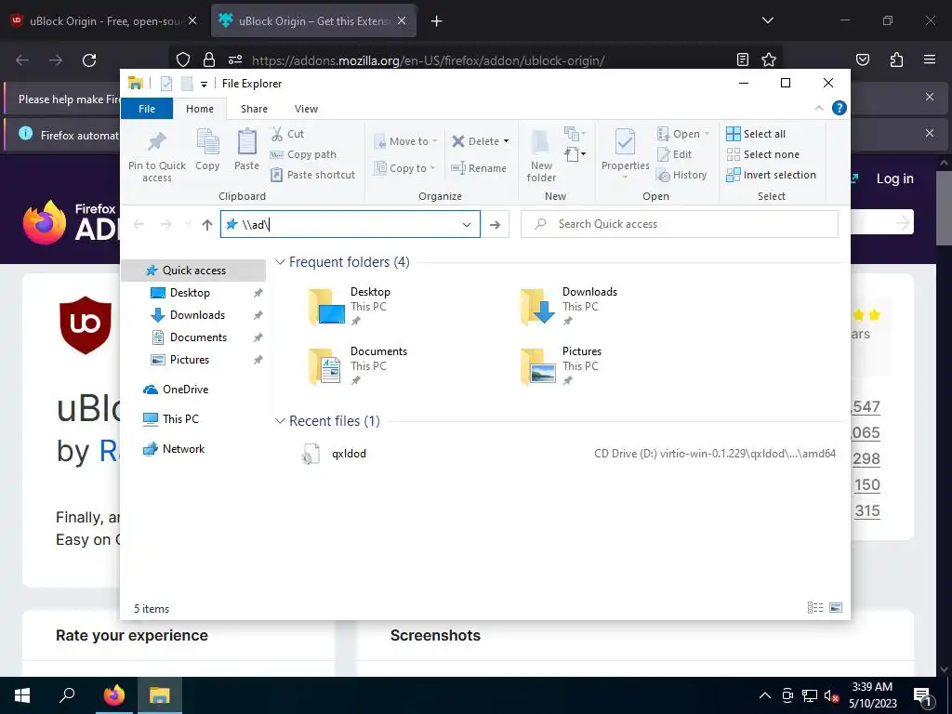Collapse the ribbon with chevron
952x714 pixels.
[818, 108]
